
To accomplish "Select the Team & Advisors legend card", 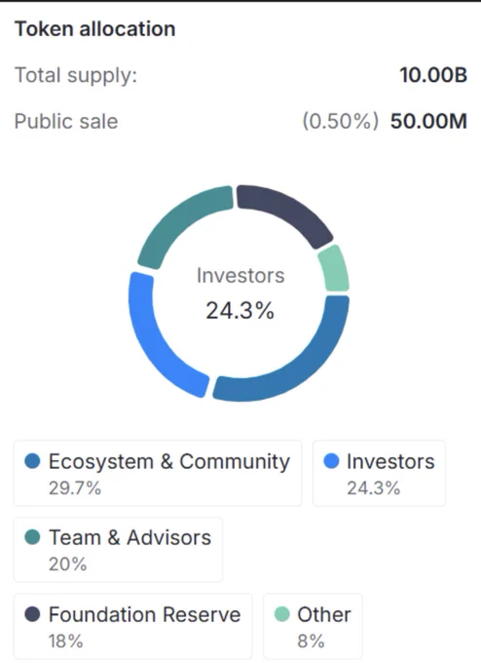I will pyautogui.click(x=118, y=550).
